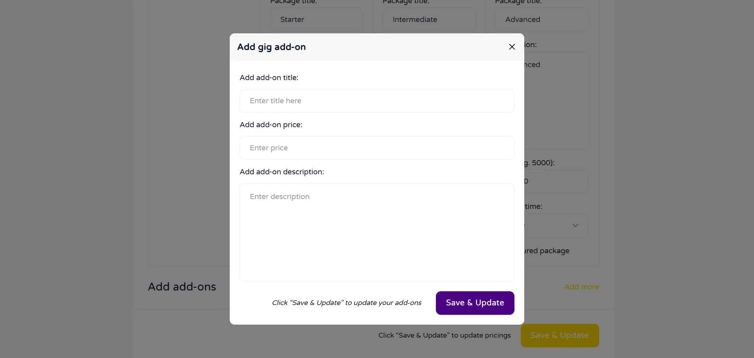
Task: Click the add-on title input field
Action: [x=377, y=101]
